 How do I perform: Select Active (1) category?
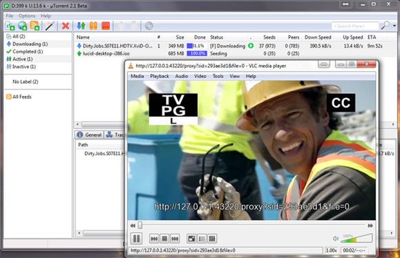(22, 59)
